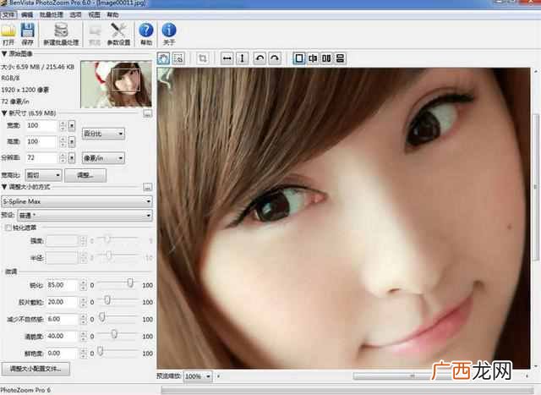Click the 锐化 sharpness slider handle

tap(130, 283)
